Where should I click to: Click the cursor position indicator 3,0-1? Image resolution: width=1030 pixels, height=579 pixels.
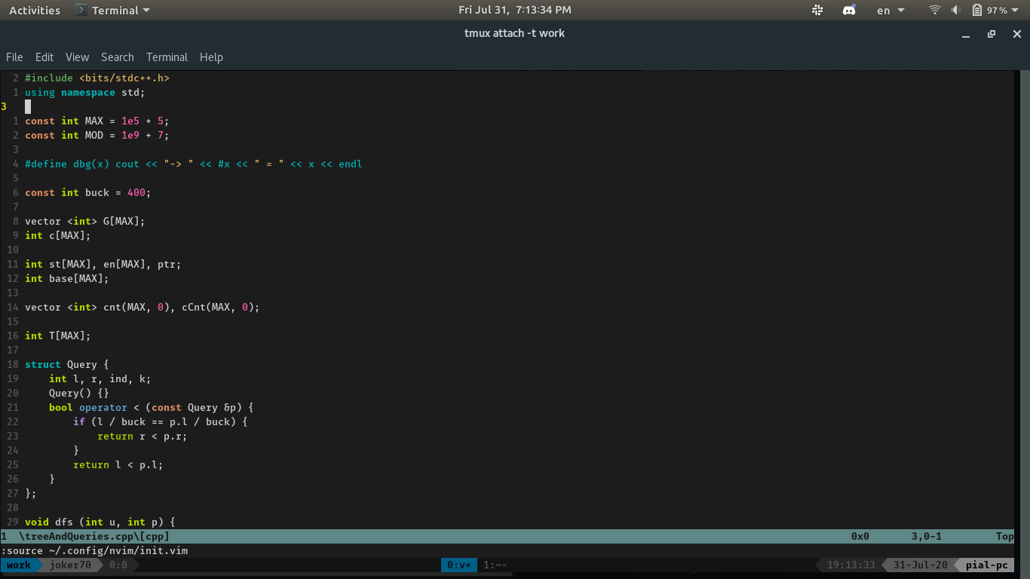point(924,536)
